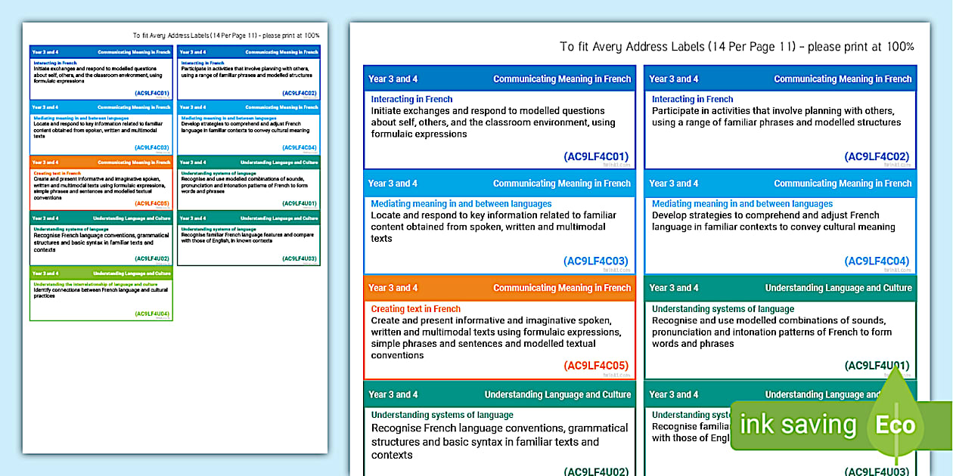Click the code (AC9LF4C04) on the right mediating card
The height and width of the screenshot is (476, 953).
tap(877, 261)
